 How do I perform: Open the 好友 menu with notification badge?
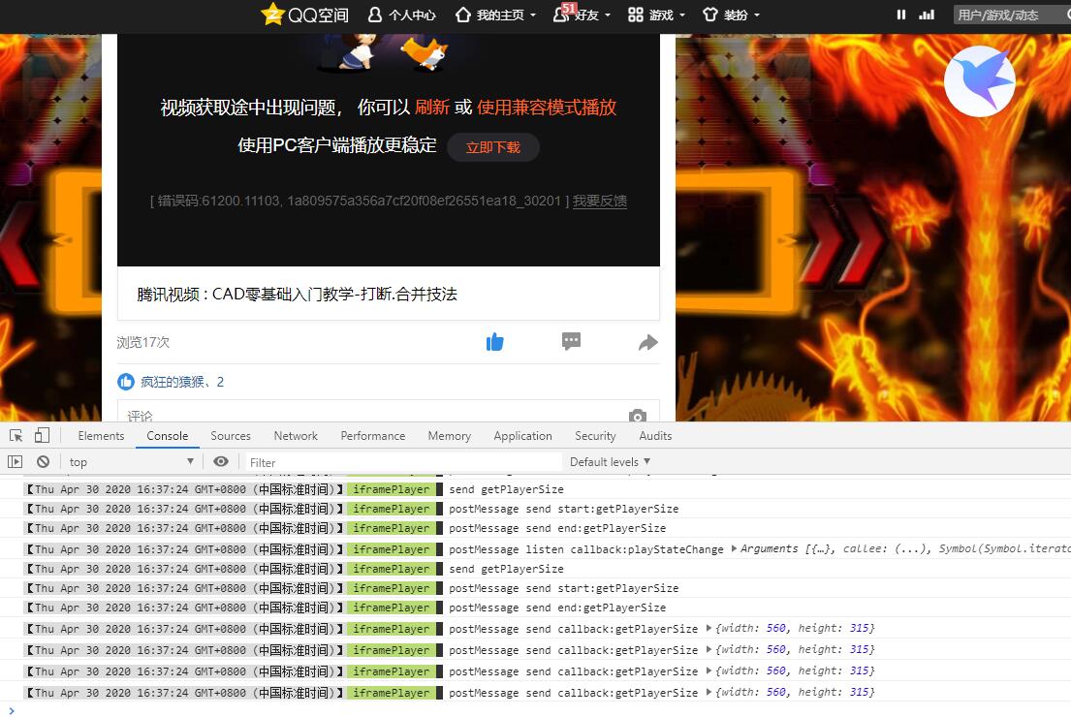click(582, 16)
